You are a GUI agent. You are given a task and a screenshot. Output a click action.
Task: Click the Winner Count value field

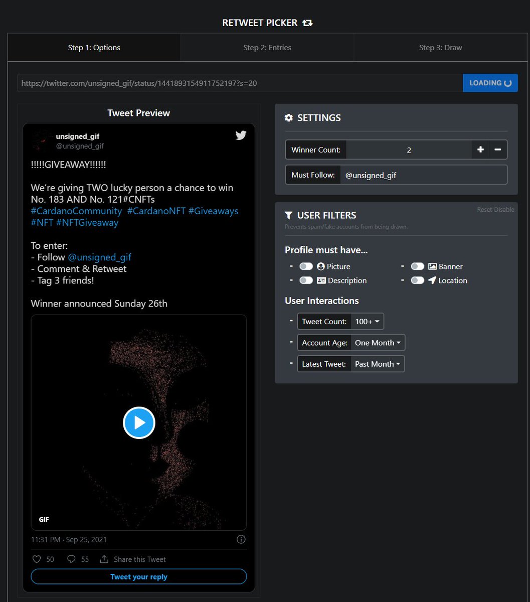[x=409, y=149]
